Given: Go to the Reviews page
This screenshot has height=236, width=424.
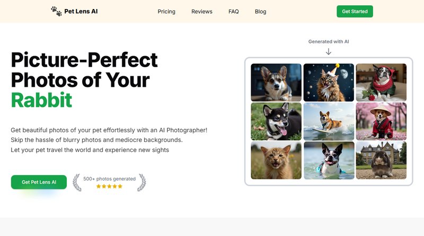Looking at the screenshot, I should [x=202, y=12].
